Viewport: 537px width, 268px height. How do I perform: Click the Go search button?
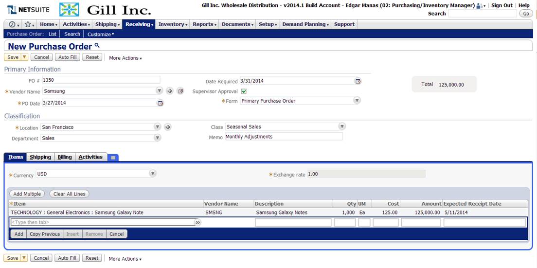pyautogui.click(x=526, y=14)
